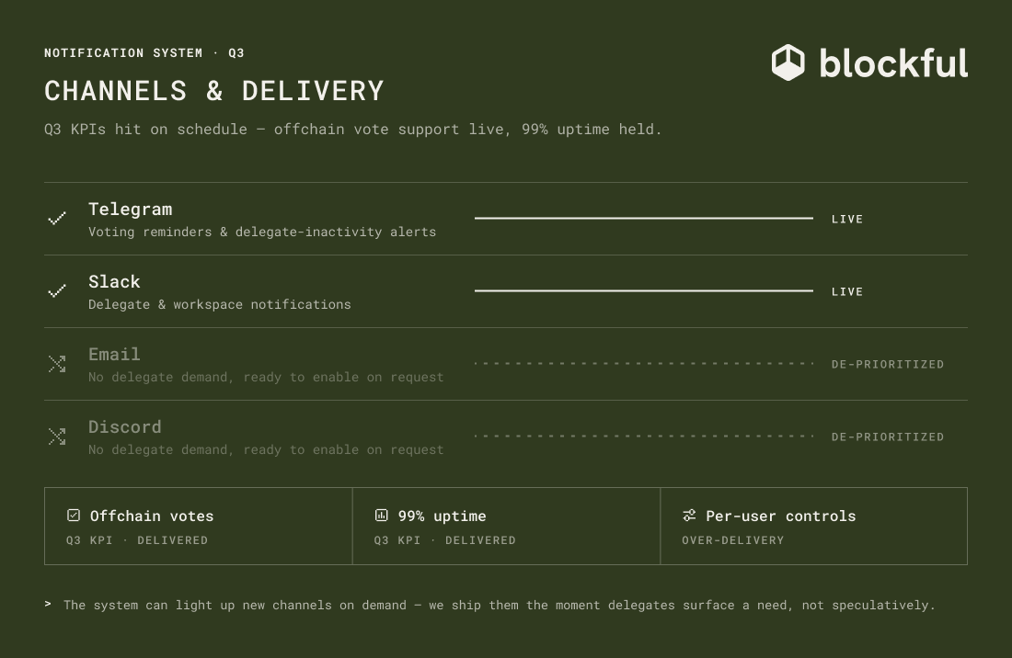Click 'Voting reminders & delegate-inactivity alerts' text

coord(262,232)
